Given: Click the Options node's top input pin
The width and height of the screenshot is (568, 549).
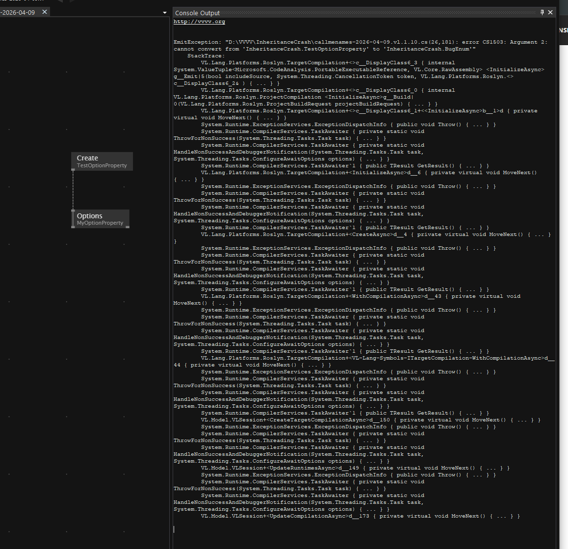Looking at the screenshot, I should [x=73, y=211].
